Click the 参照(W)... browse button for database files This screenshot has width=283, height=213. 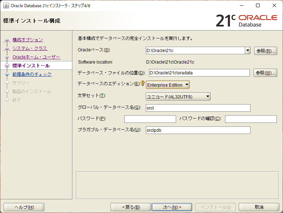[x=265, y=73]
